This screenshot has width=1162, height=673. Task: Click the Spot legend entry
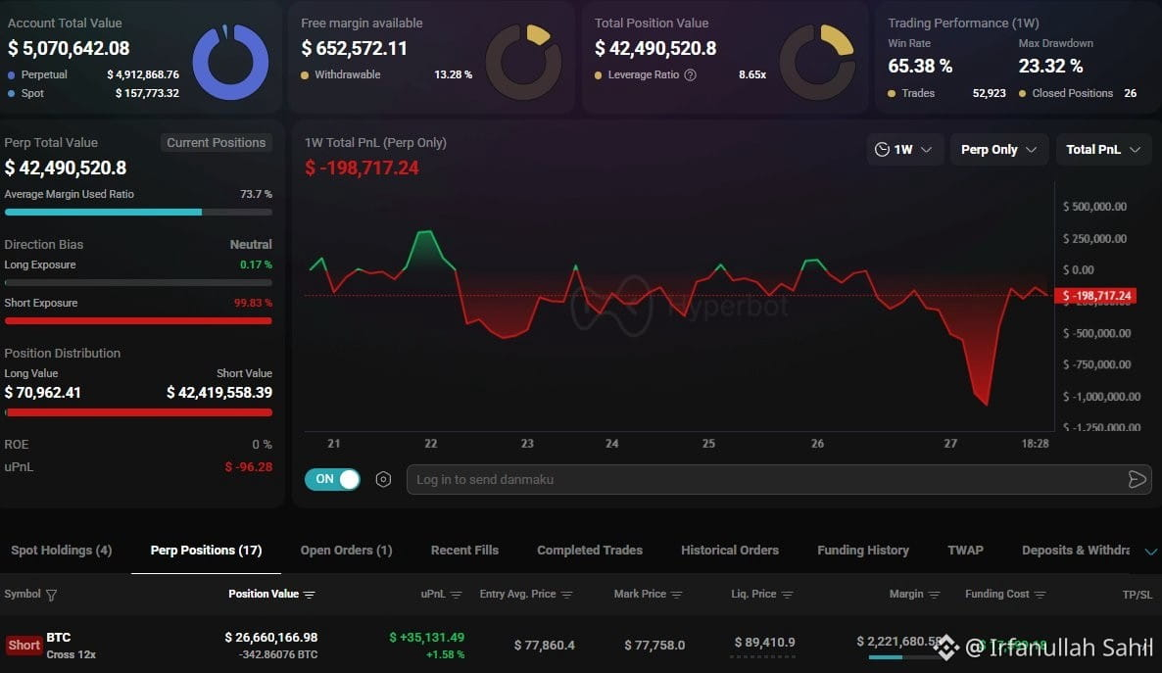(x=93, y=93)
